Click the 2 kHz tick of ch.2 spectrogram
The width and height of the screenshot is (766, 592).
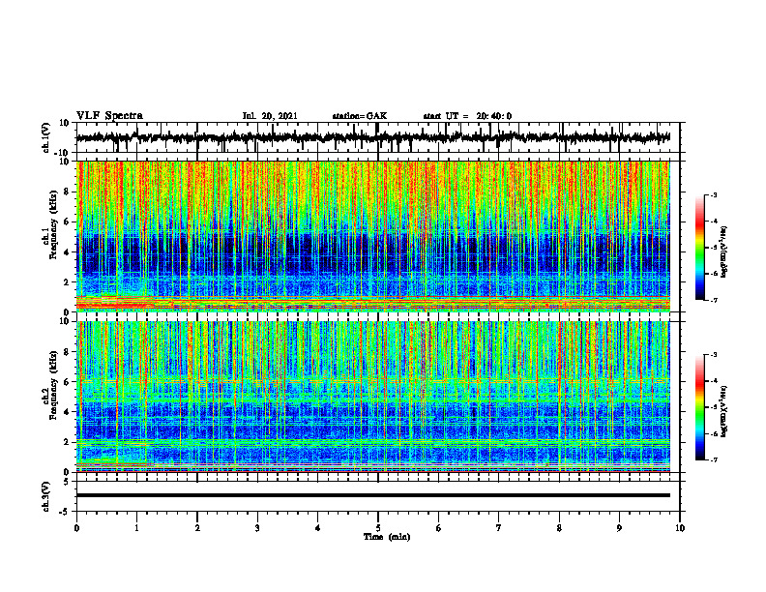pos(67,442)
